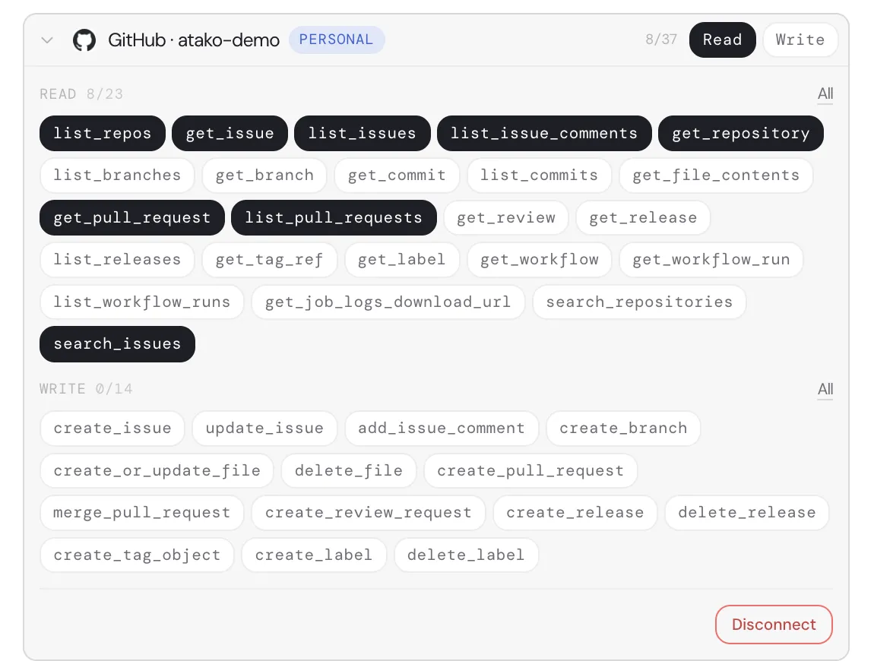This screenshot has width=874, height=661.
Task: Enable get_job_logs_download_url tool
Action: tap(388, 302)
